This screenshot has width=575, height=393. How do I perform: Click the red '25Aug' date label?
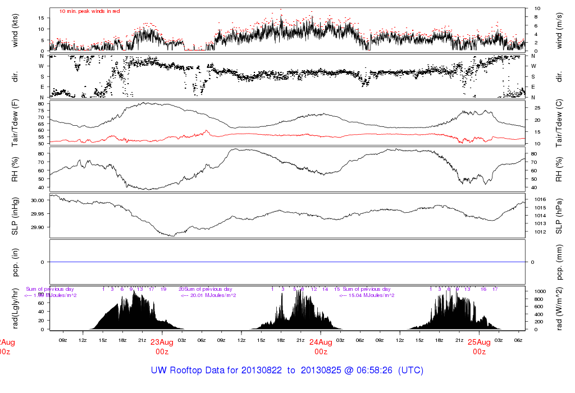coord(479,342)
